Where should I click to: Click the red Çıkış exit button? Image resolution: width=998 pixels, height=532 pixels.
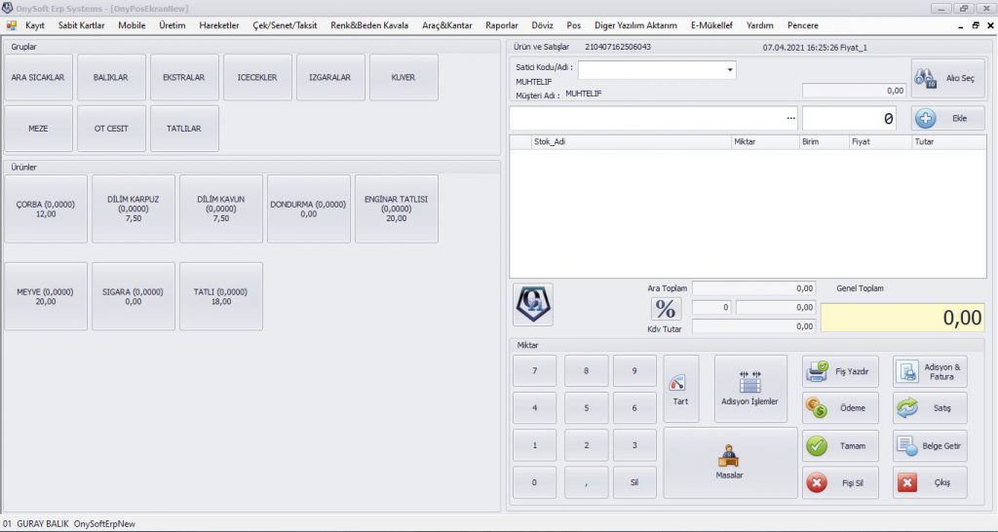[x=930, y=483]
